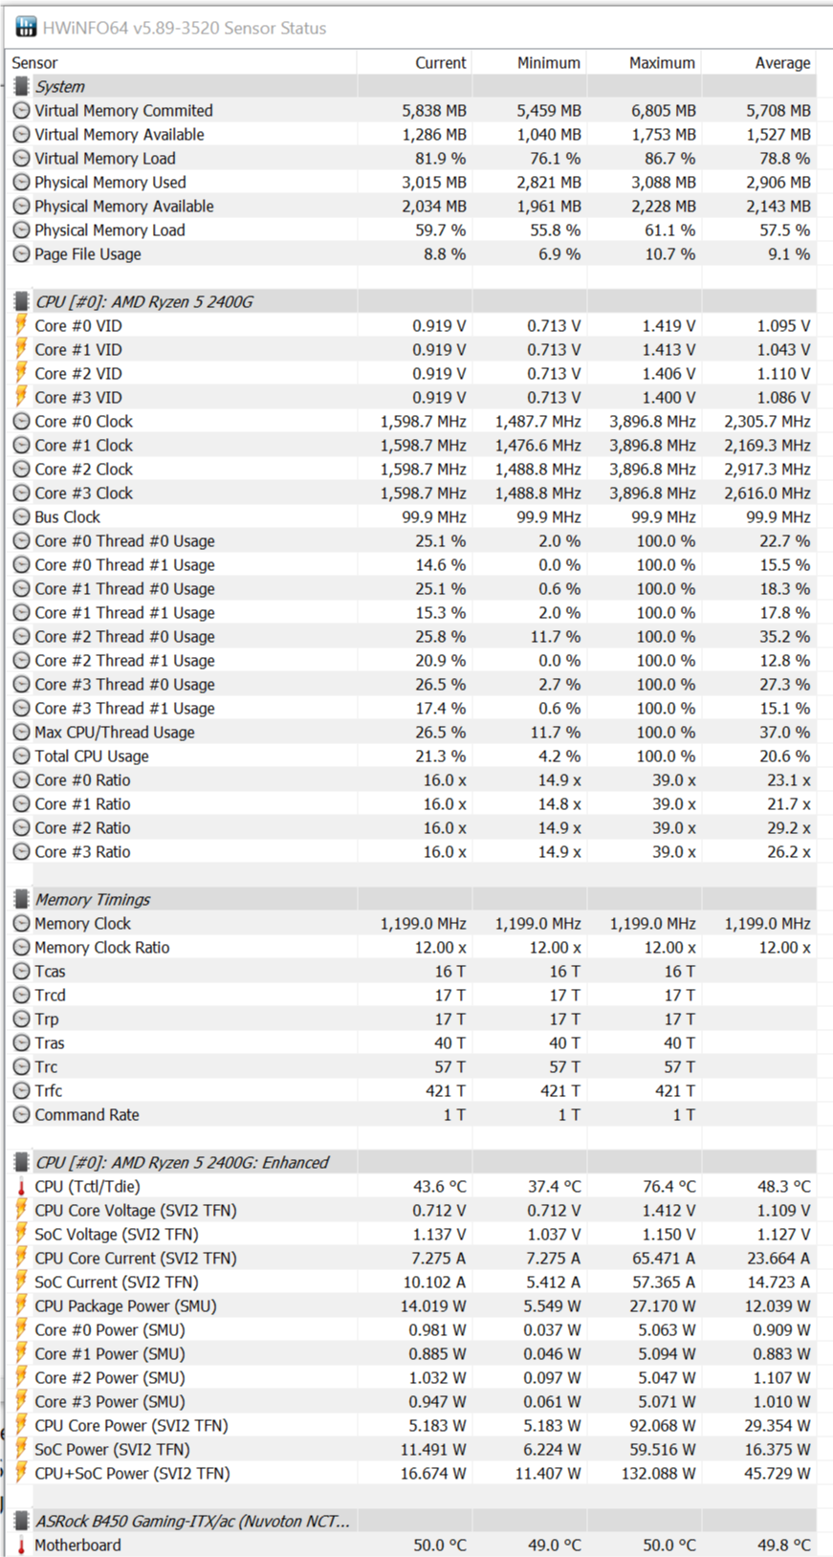Click the circle icon beside Page File Usage
Viewport: 833px width, 1557px height.
[x=21, y=254]
